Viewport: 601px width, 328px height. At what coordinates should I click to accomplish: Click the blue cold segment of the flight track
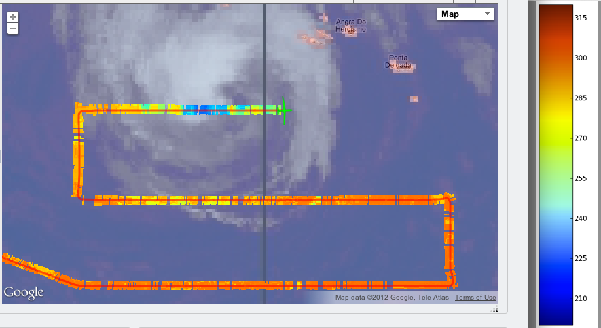click(197, 109)
